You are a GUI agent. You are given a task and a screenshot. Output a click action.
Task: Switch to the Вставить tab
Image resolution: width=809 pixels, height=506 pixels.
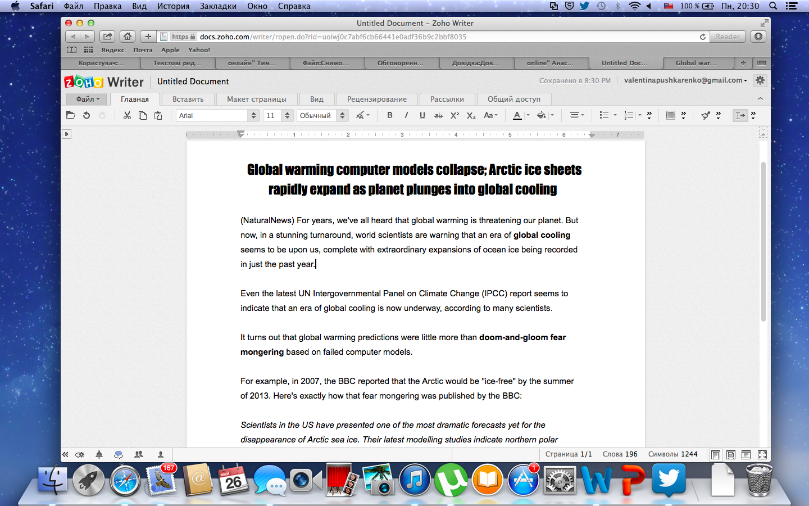188,99
